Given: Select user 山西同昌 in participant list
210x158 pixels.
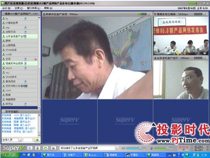Looking at the screenshot, I should (x=20, y=45).
